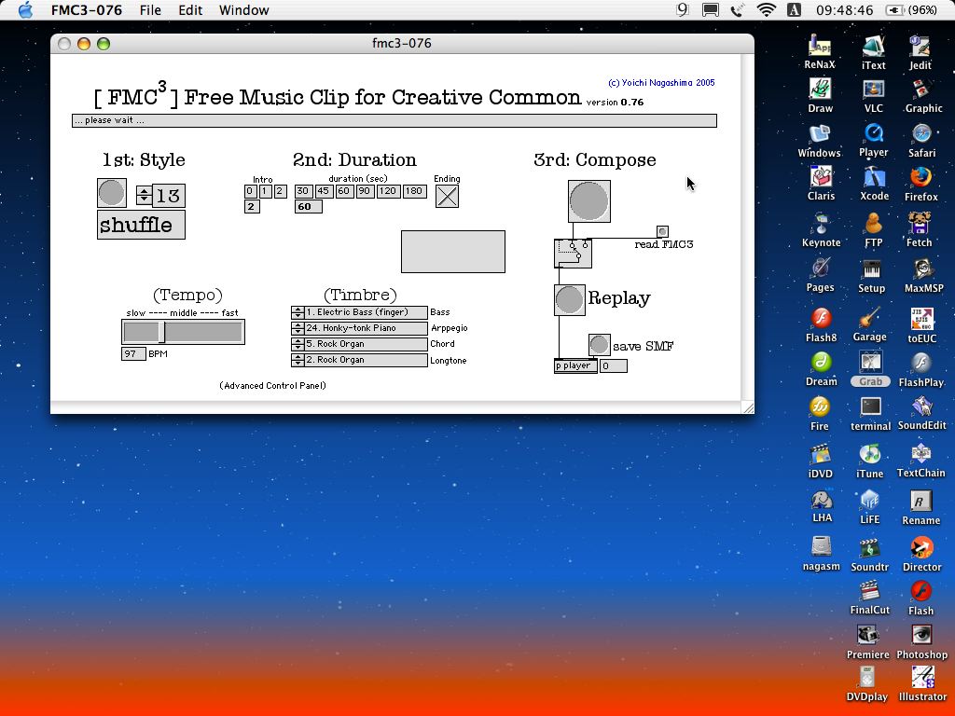Click the battery status in menu bar
This screenshot has height=716, width=955.
(912, 10)
